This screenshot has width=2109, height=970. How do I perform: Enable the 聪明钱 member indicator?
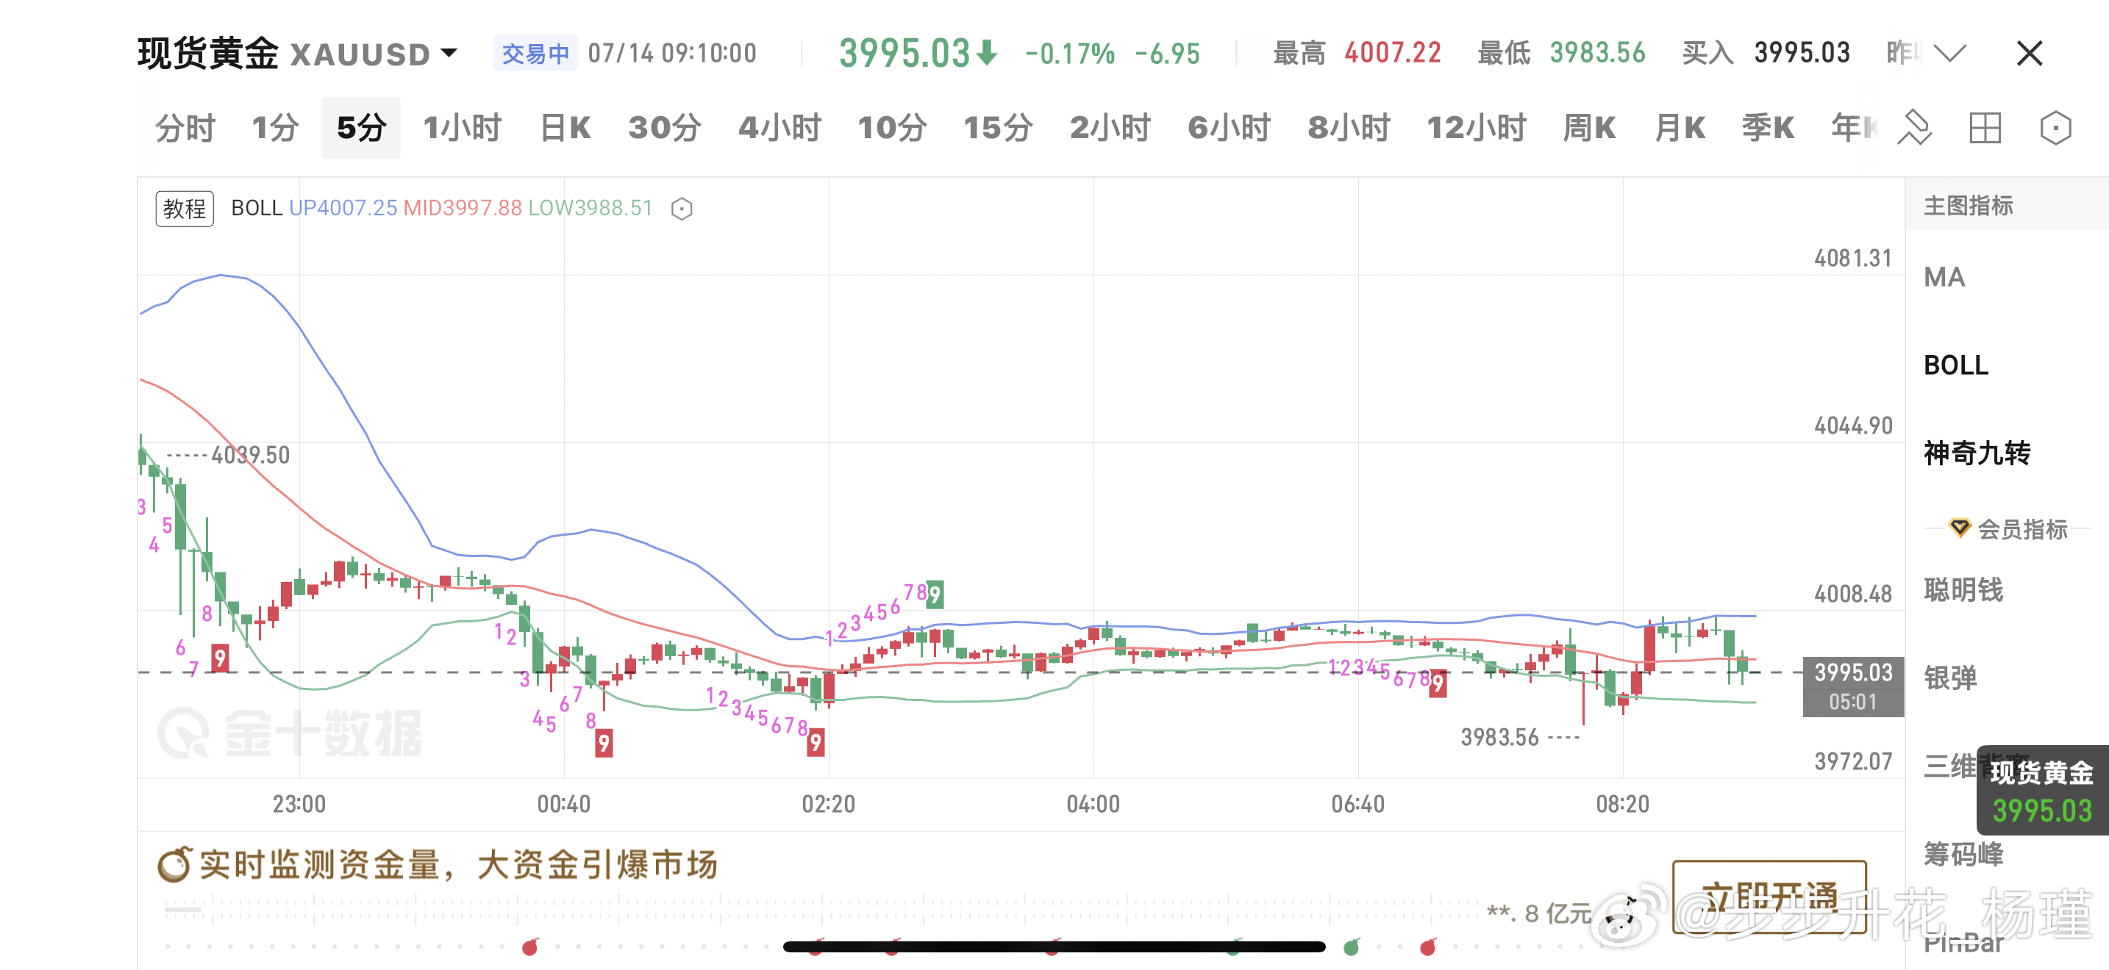[x=1963, y=589]
